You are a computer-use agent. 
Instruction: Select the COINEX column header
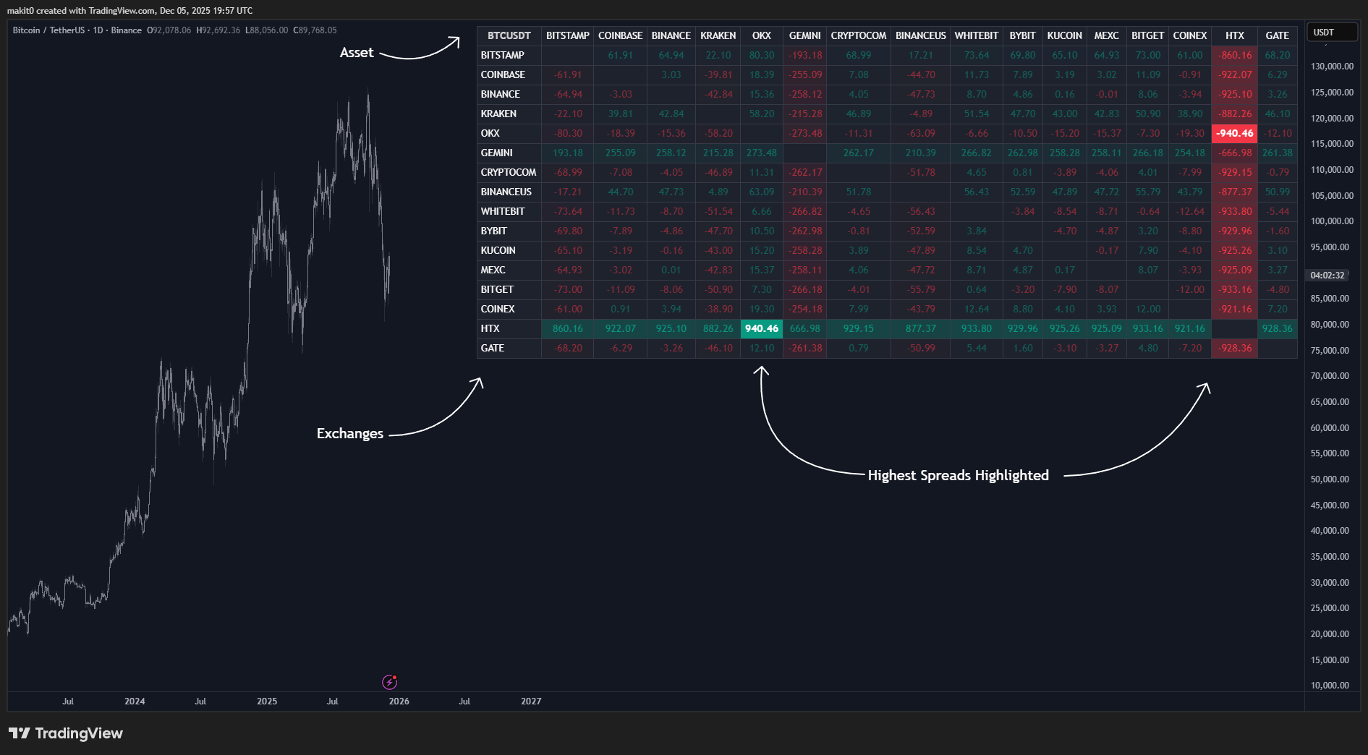point(1190,35)
